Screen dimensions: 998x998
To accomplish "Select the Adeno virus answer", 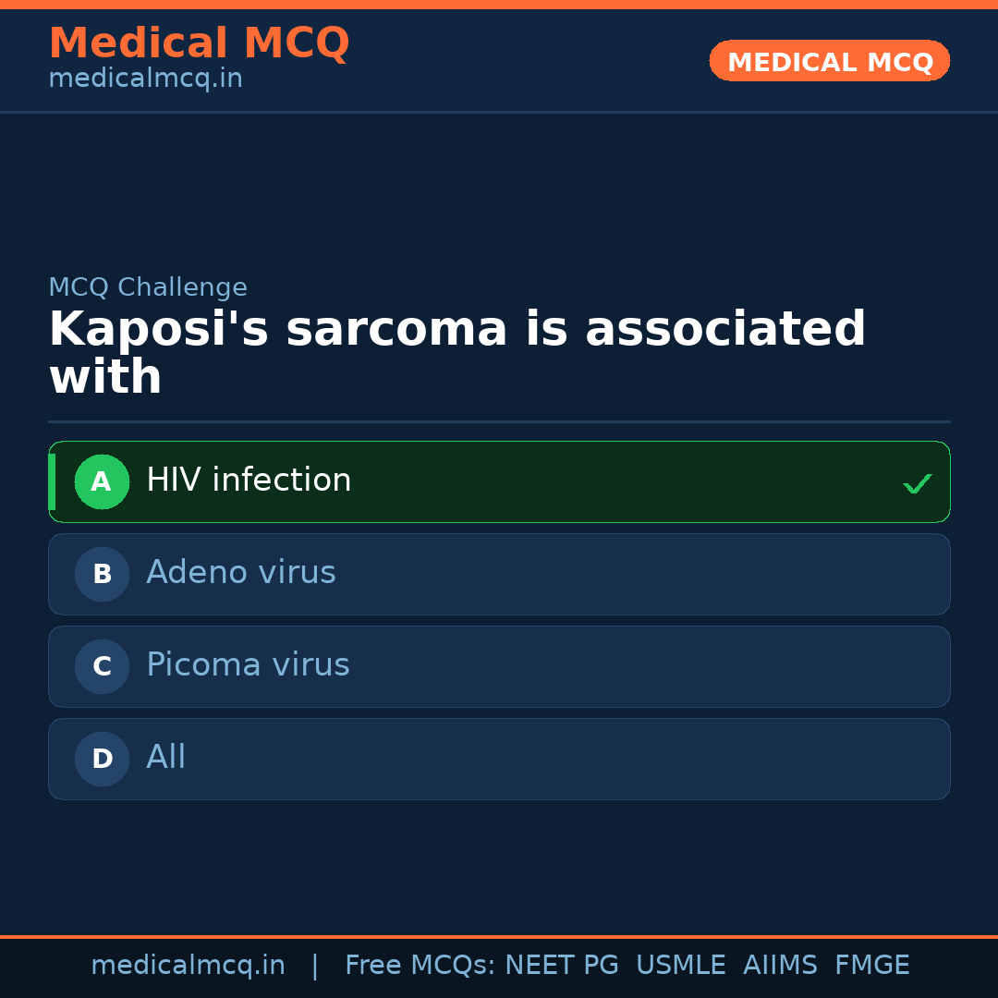I will (x=241, y=573).
